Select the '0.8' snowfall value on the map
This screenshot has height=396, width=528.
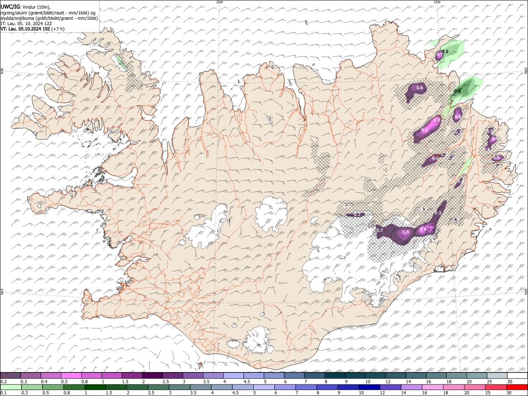[424, 130]
